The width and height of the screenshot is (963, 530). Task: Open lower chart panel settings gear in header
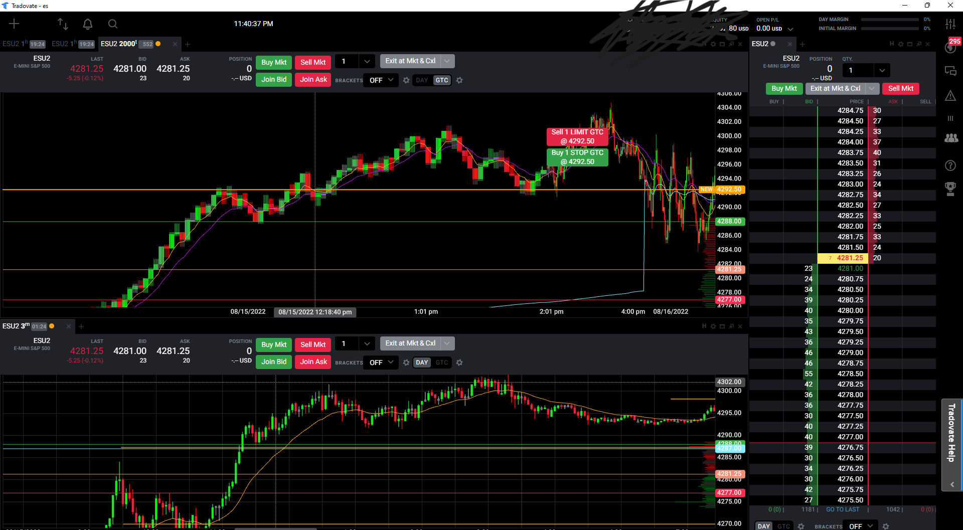tap(713, 326)
